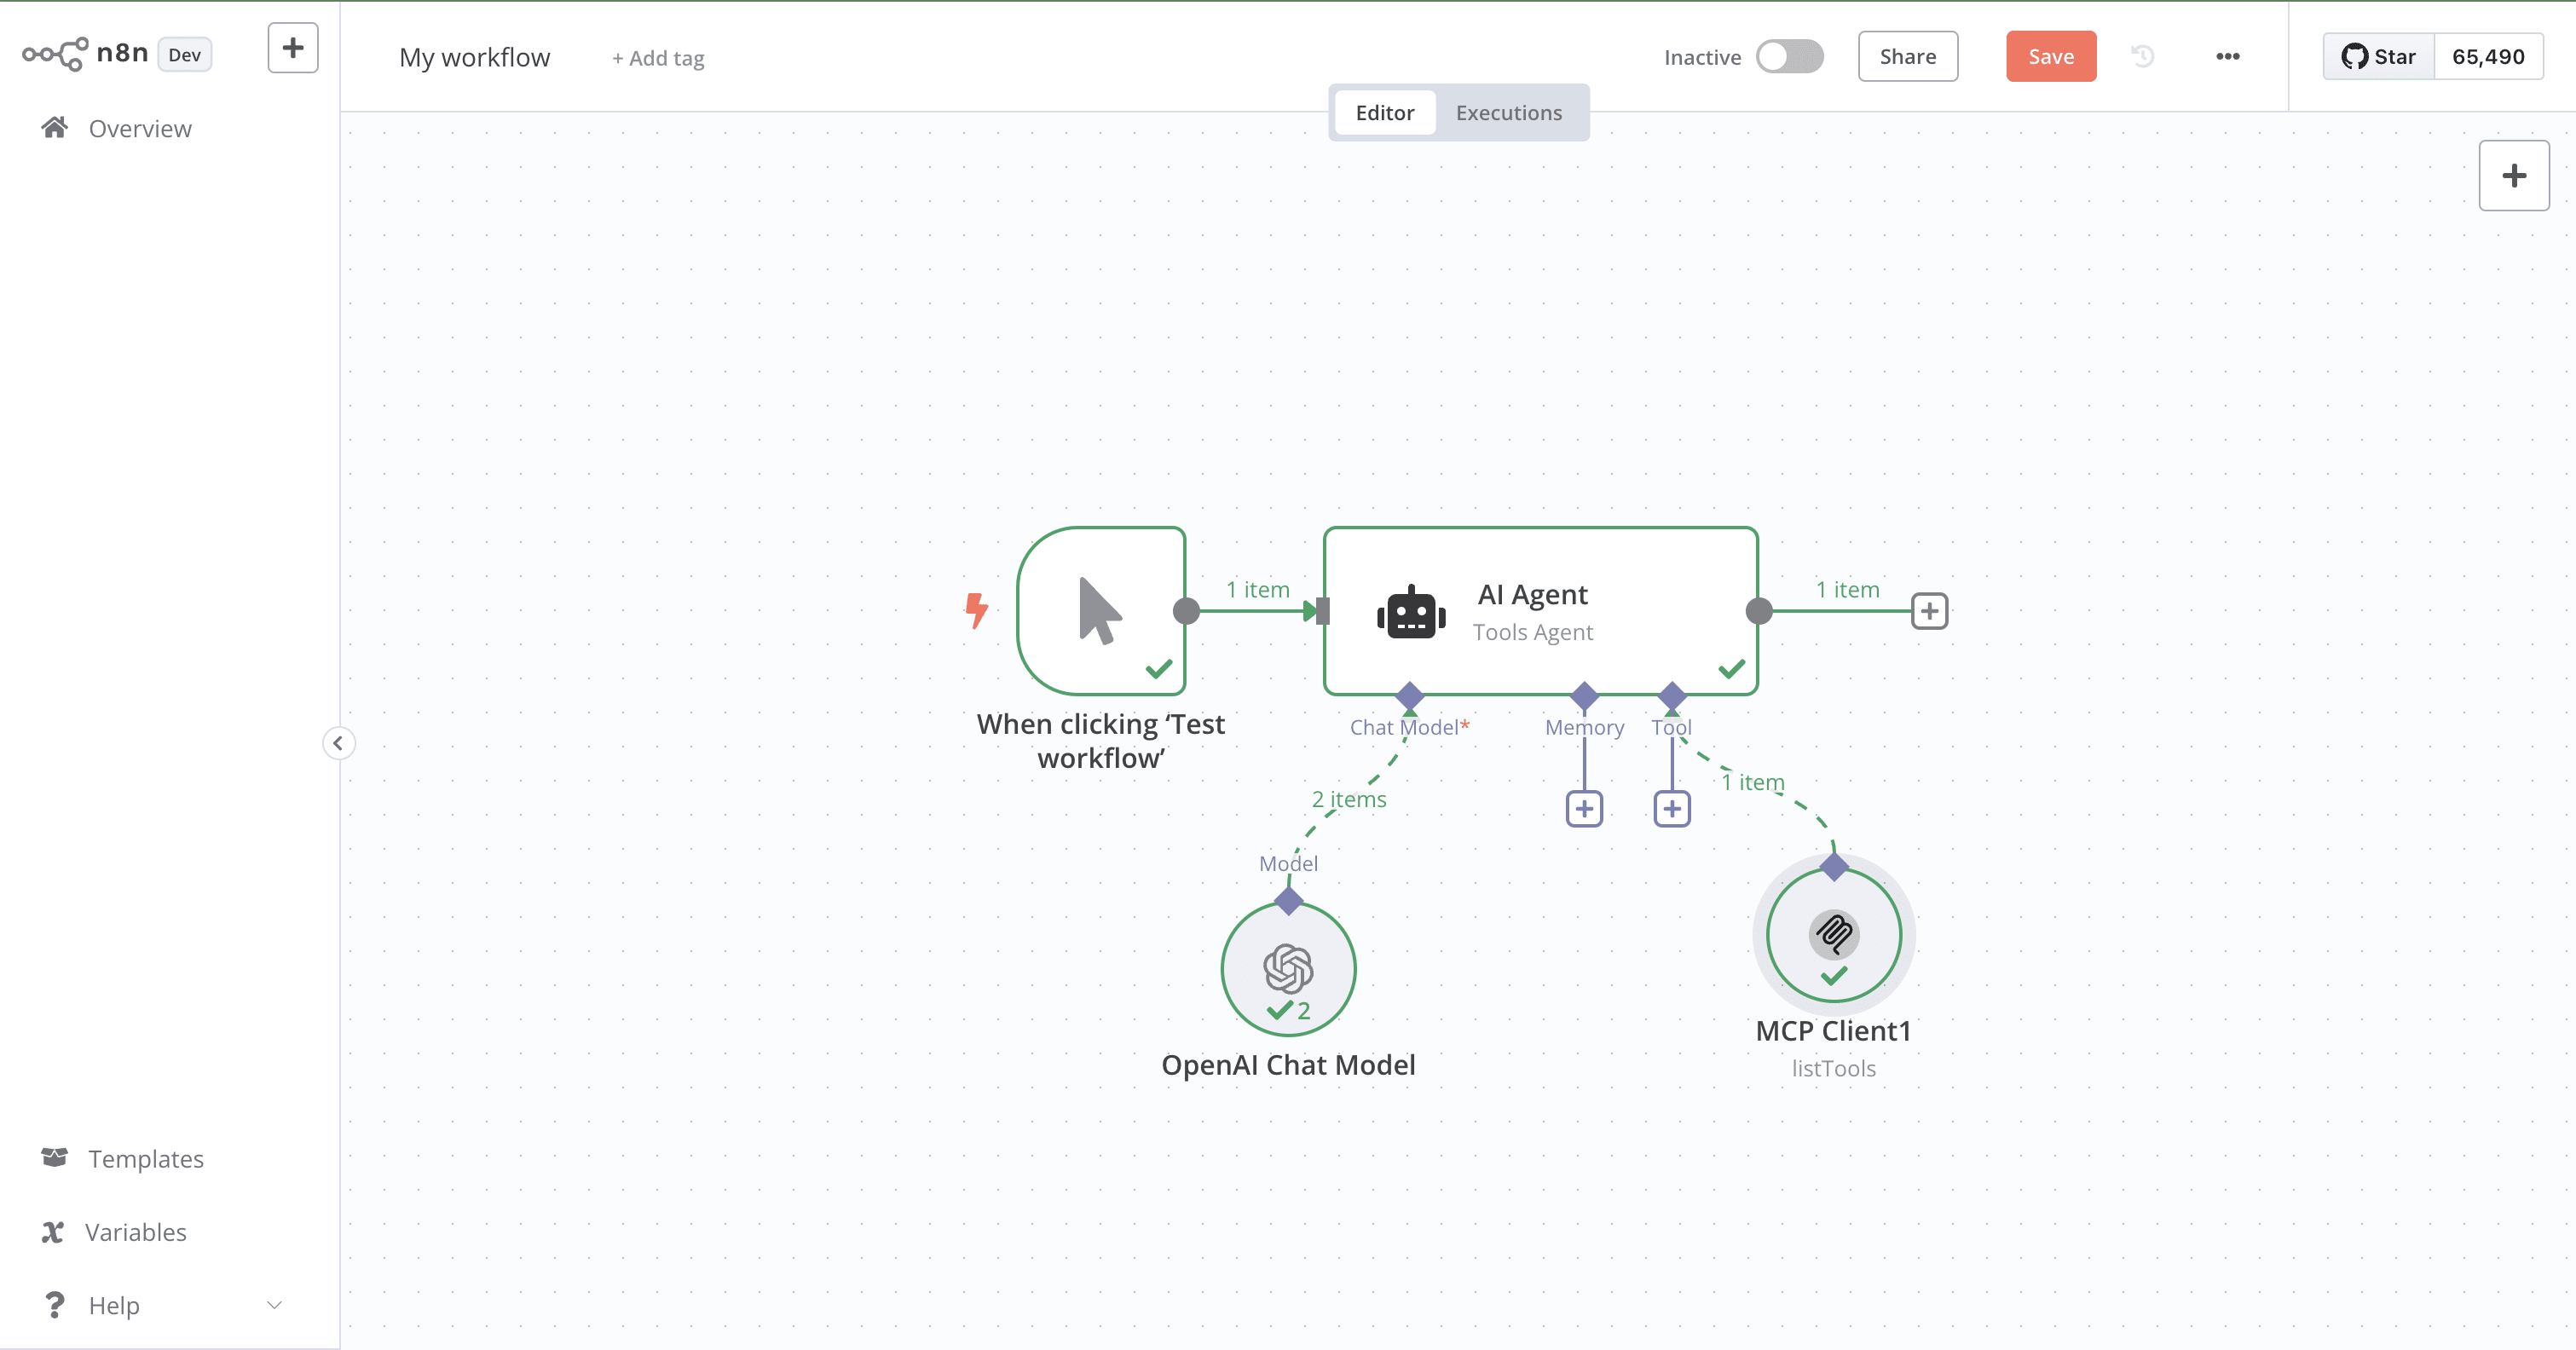2576x1350 pixels.
Task: Toggle the workflow from Inactive to Active
Action: pos(1790,57)
